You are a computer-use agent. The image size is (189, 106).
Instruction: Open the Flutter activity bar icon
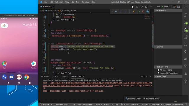(186, 52)
